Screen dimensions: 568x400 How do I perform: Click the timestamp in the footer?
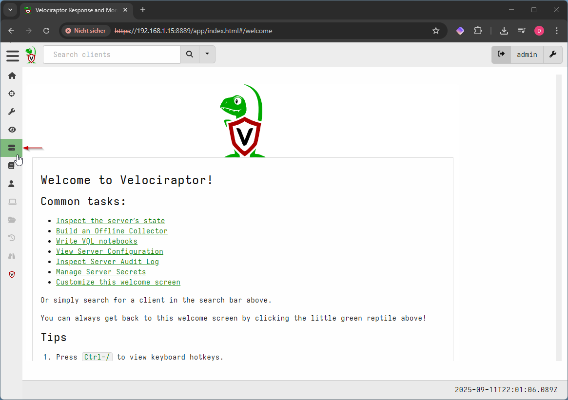[x=506, y=390]
